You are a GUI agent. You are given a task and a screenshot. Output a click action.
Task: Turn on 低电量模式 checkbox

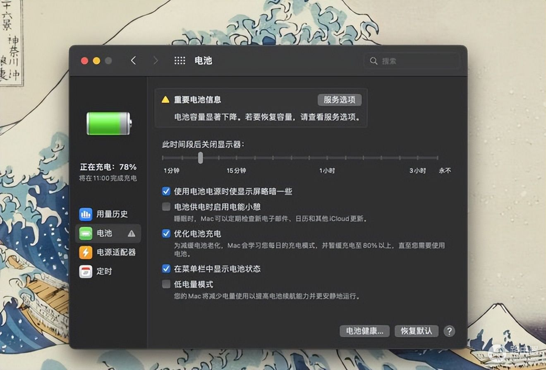coord(166,284)
